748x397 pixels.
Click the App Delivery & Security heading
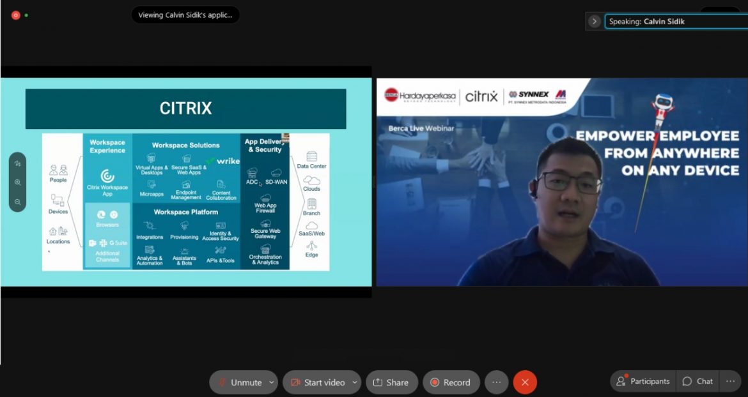[265, 146]
